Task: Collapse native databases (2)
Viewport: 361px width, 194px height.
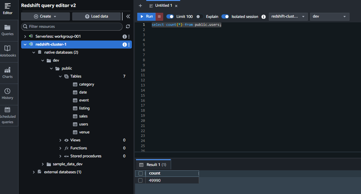Action: [34, 53]
